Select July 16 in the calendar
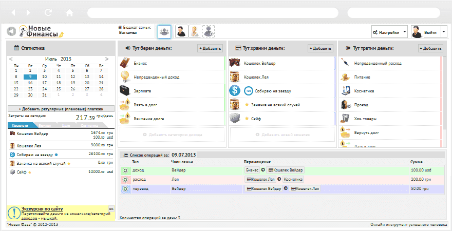Image resolution: width=452 pixels, height=231 pixels. (x=30, y=83)
